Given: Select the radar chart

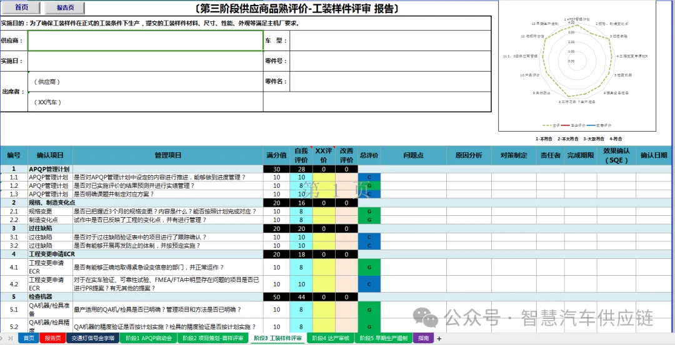Looking at the screenshot, I should [577, 66].
